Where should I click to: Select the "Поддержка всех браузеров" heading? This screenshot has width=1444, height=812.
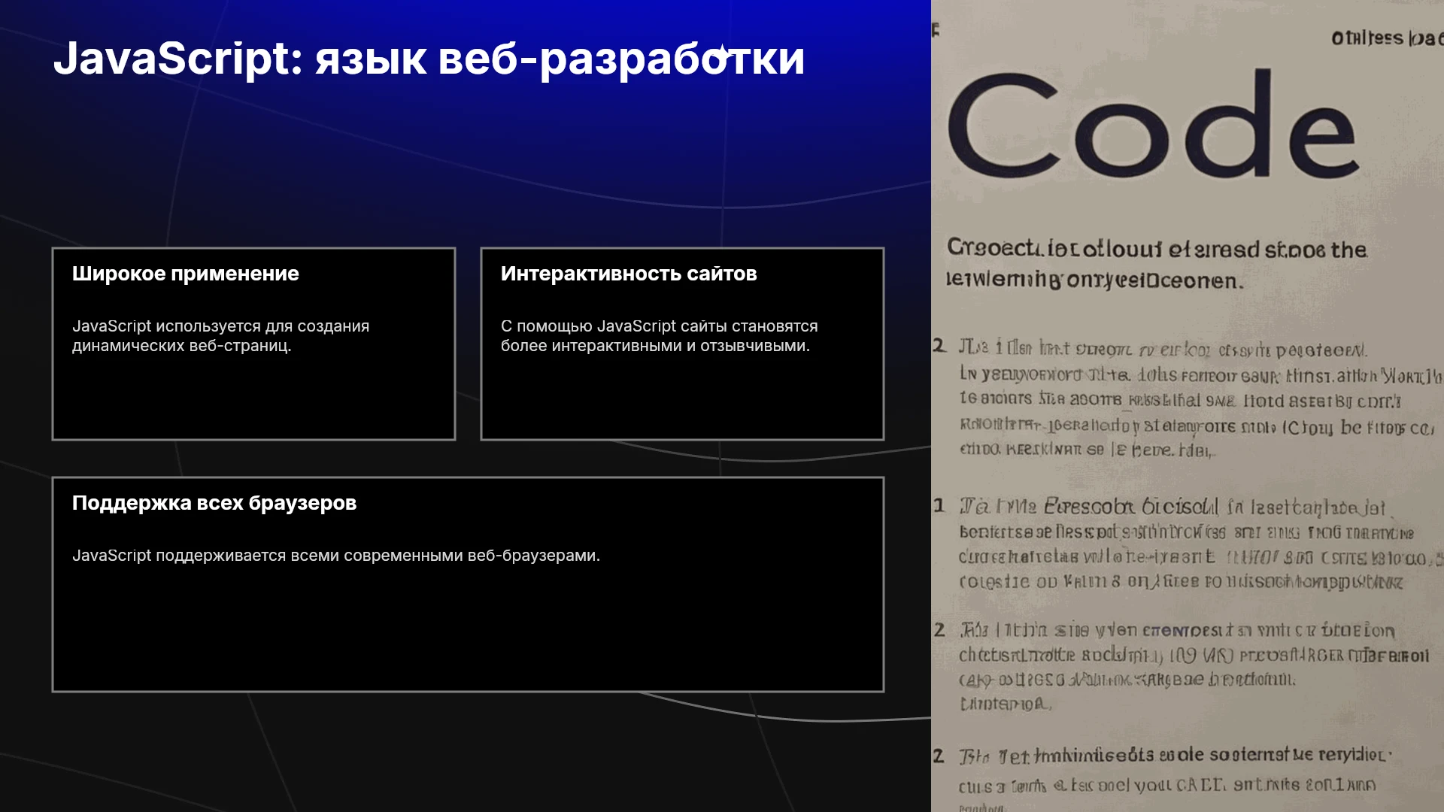[x=214, y=503]
